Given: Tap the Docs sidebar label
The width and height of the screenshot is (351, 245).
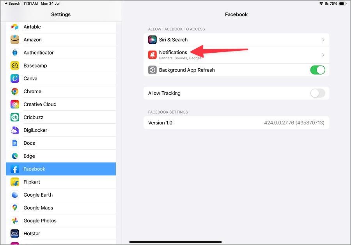Looking at the screenshot, I should pyautogui.click(x=29, y=143).
